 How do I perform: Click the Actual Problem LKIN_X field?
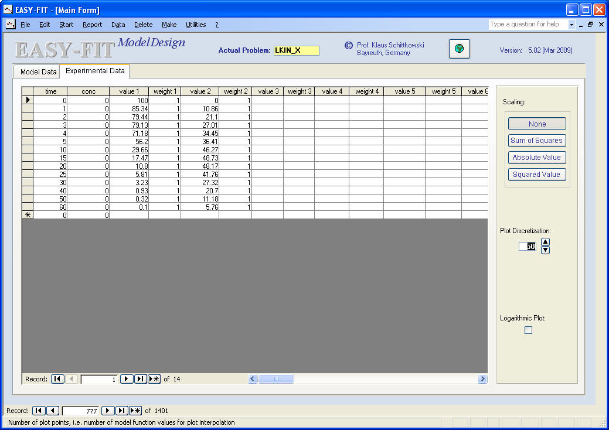click(296, 50)
